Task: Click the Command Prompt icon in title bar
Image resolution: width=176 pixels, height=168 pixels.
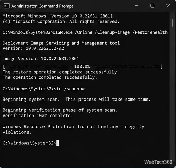Action: tap(6, 6)
